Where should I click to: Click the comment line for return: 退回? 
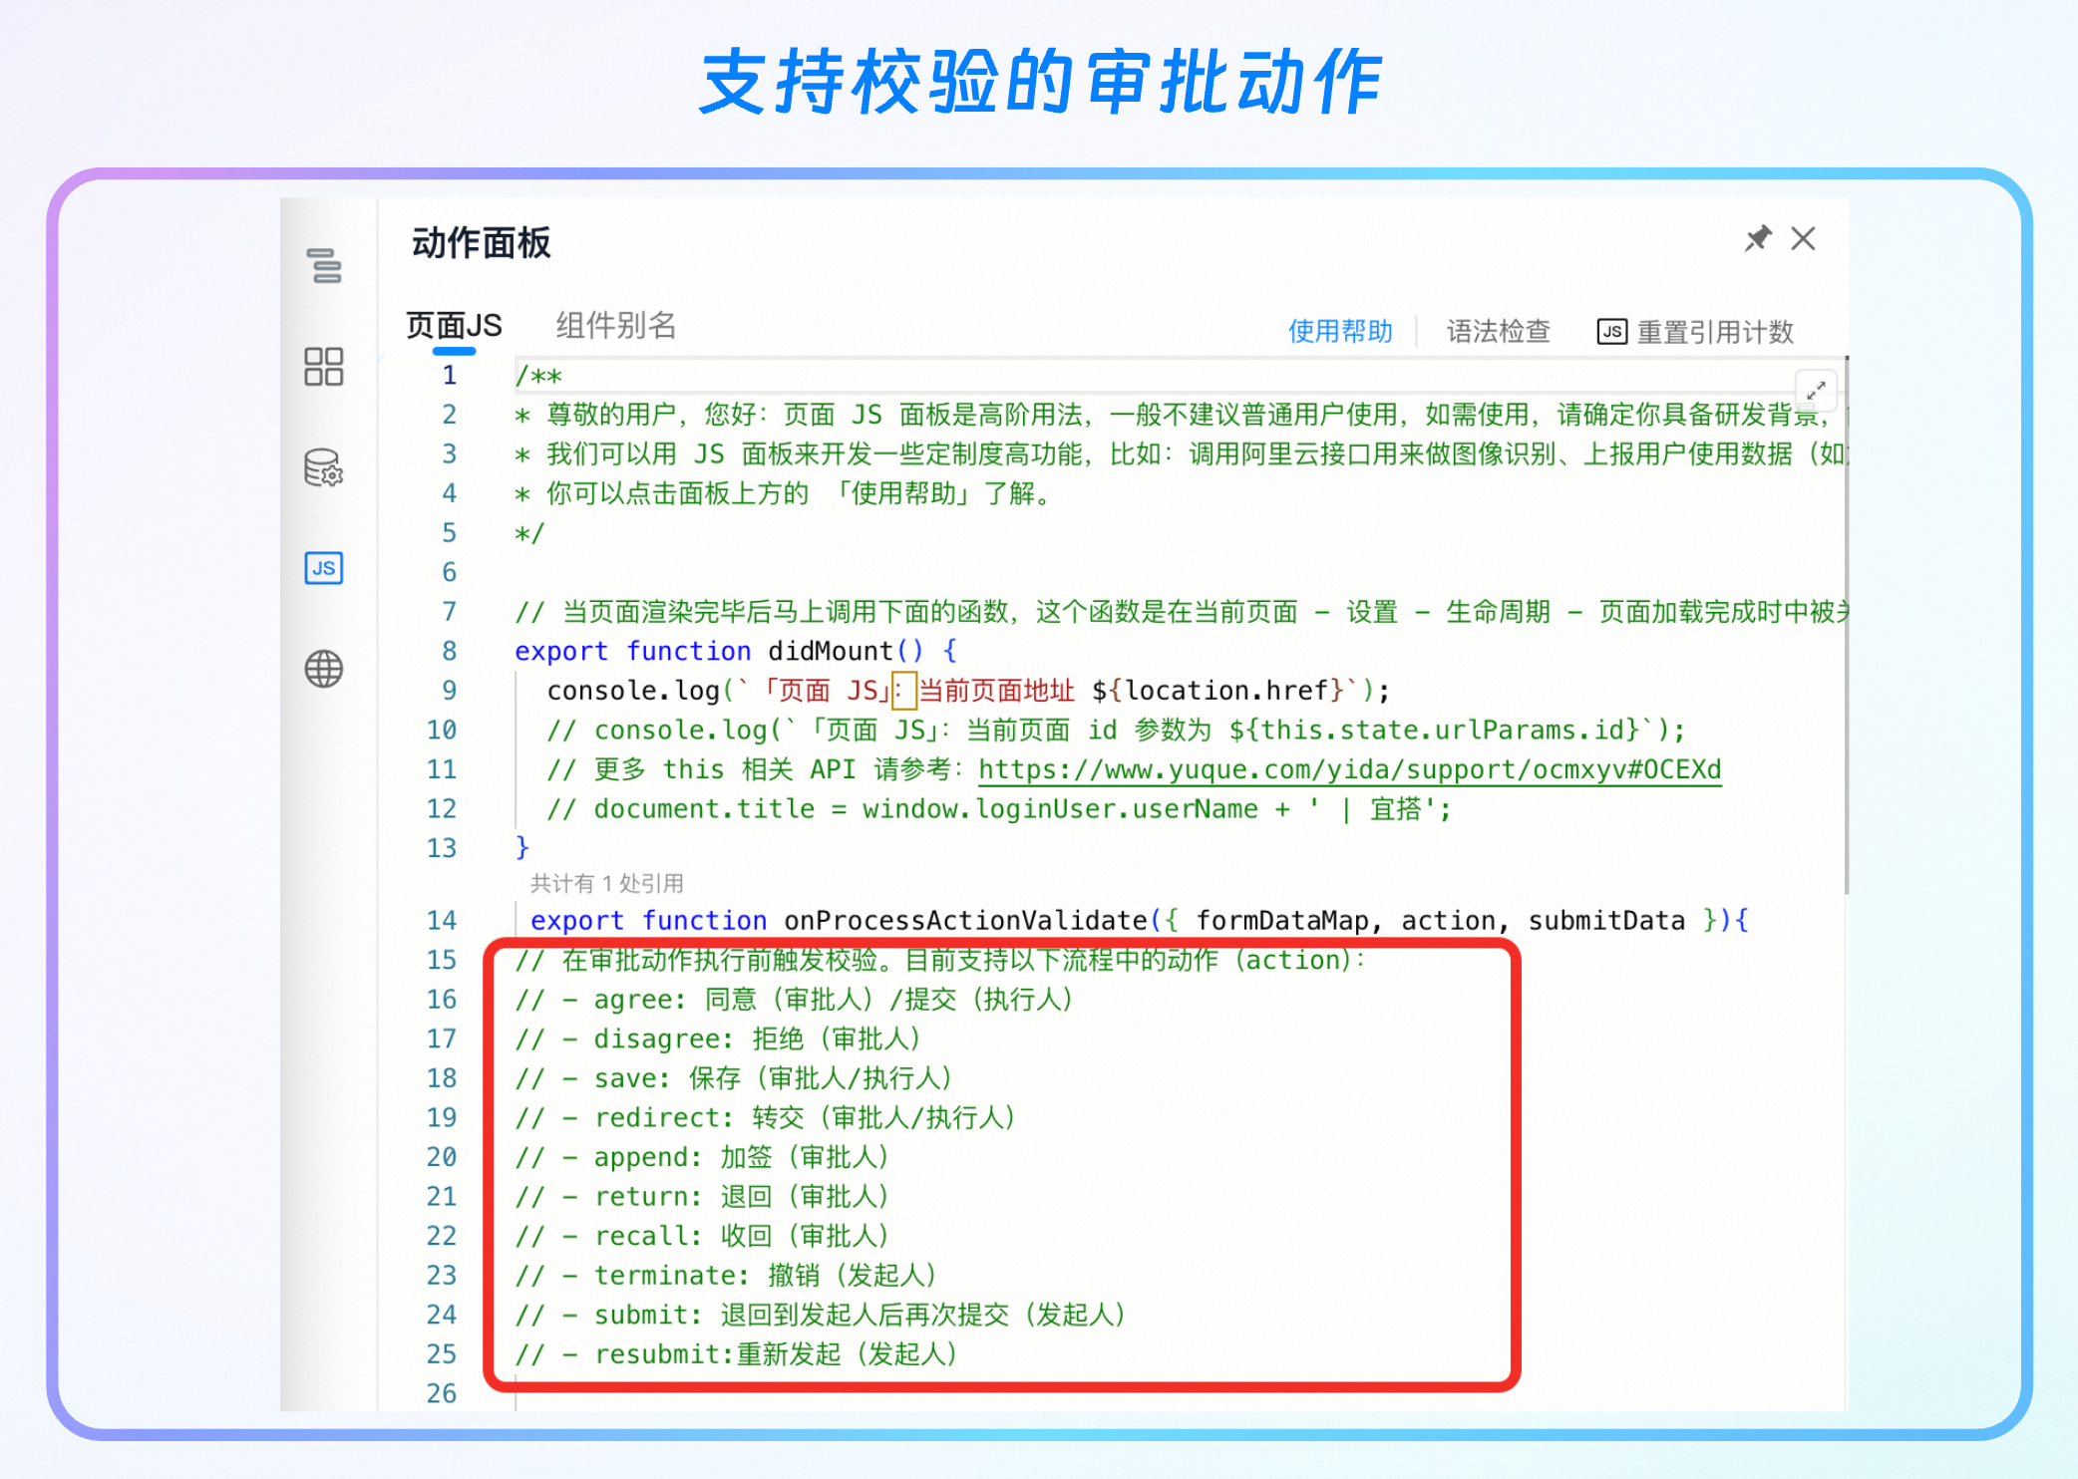pyautogui.click(x=702, y=1196)
